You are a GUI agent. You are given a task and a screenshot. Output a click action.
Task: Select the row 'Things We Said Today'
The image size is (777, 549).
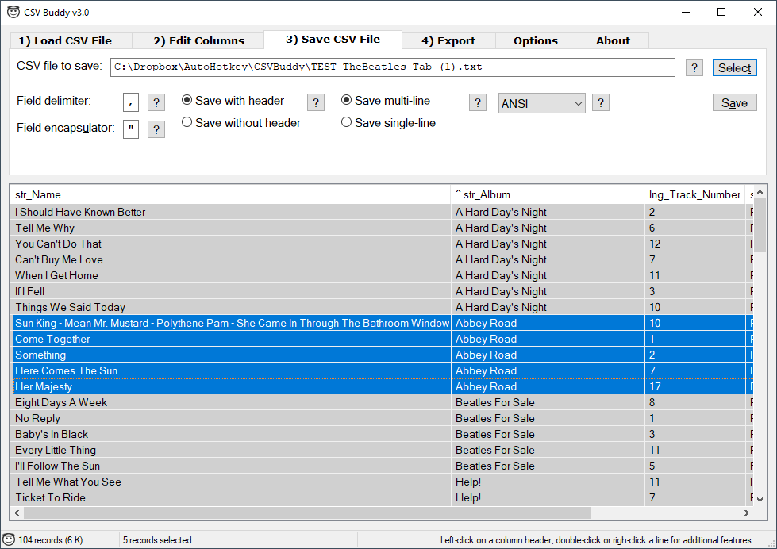pyautogui.click(x=382, y=307)
